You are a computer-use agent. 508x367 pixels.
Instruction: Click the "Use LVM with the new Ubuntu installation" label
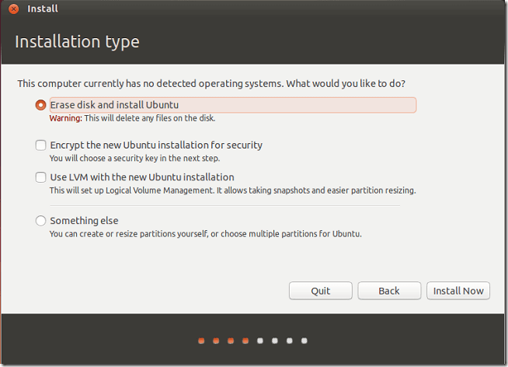pyautogui.click(x=142, y=177)
